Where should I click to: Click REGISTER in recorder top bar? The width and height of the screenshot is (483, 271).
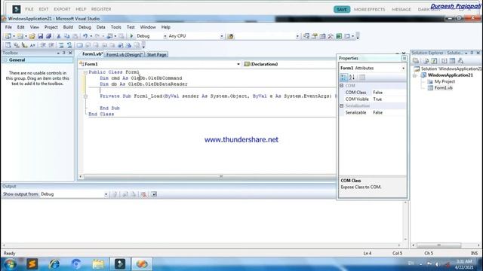(x=101, y=9)
